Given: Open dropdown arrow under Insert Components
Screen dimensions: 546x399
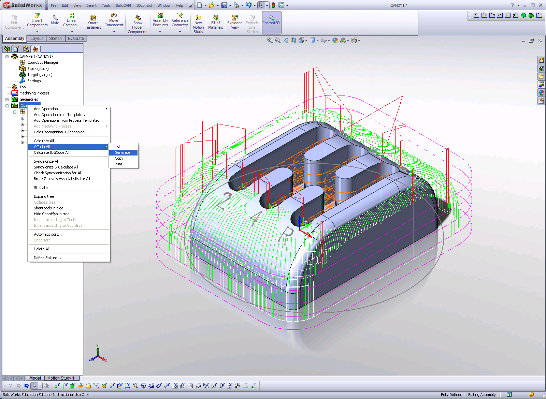Looking at the screenshot, I should click(x=37, y=32).
